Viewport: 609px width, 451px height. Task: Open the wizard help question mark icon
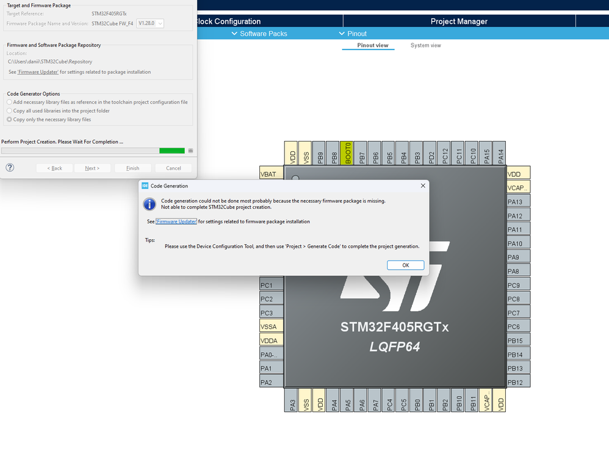pos(10,167)
